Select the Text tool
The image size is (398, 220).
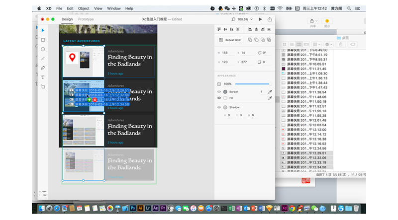tap(43, 77)
